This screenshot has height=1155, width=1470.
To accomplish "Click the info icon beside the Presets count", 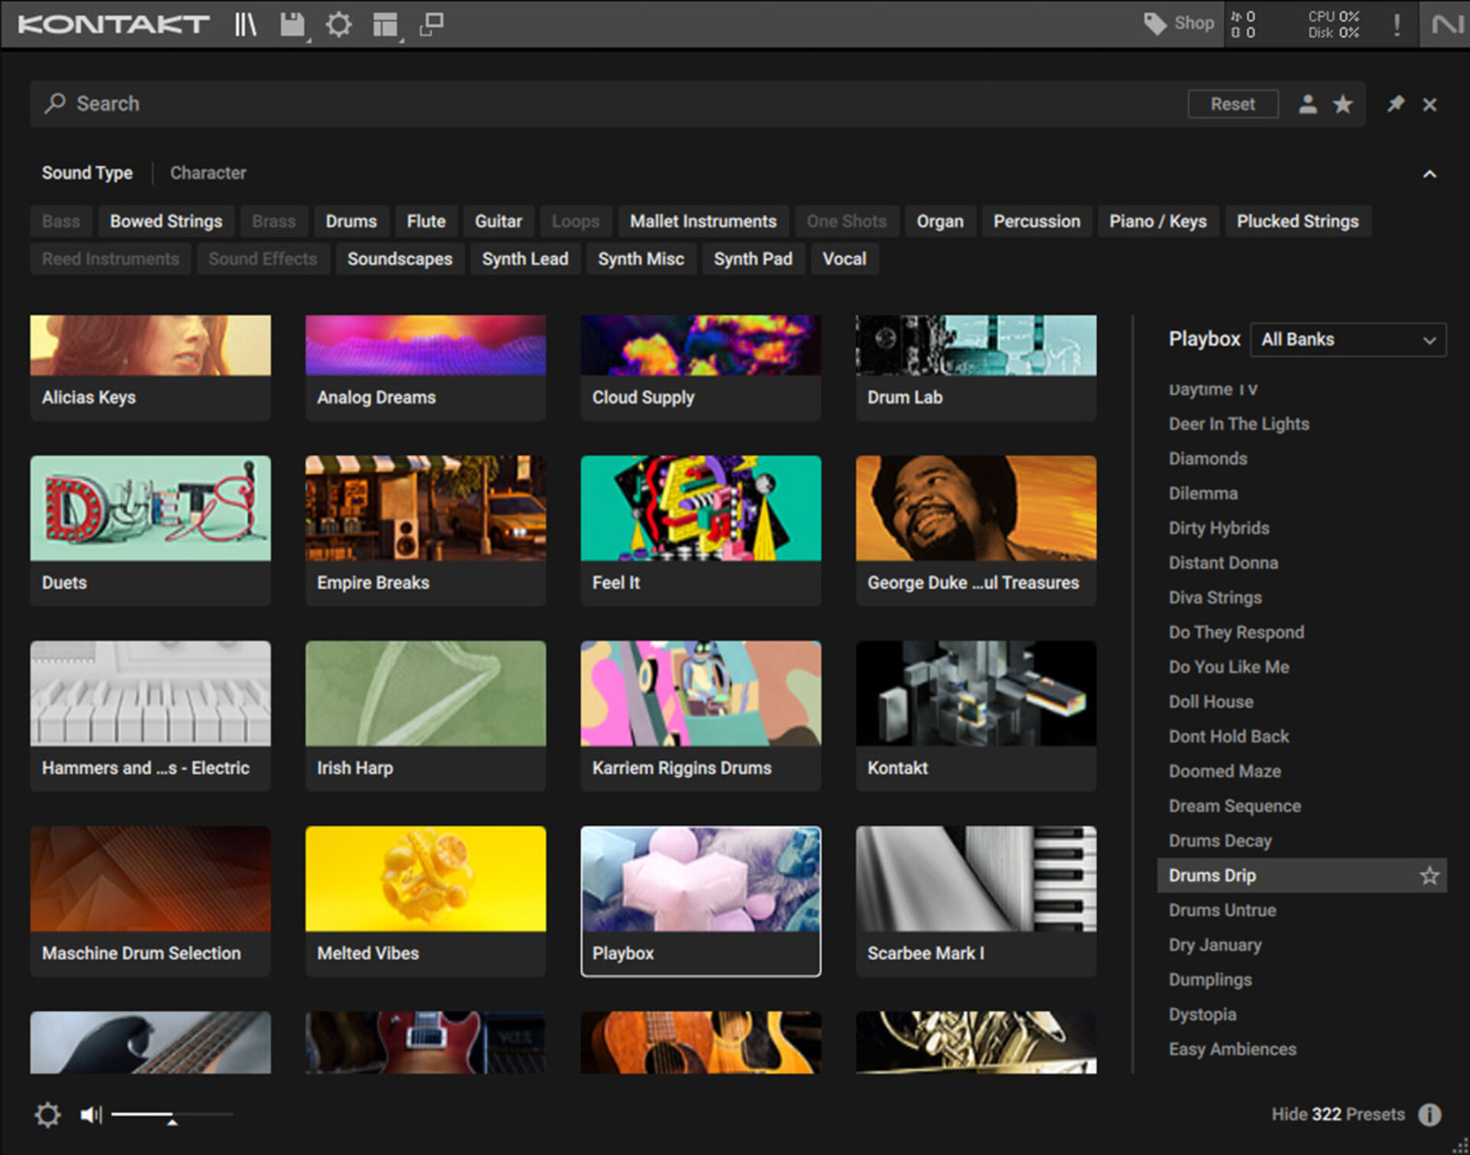I will tap(1429, 1114).
